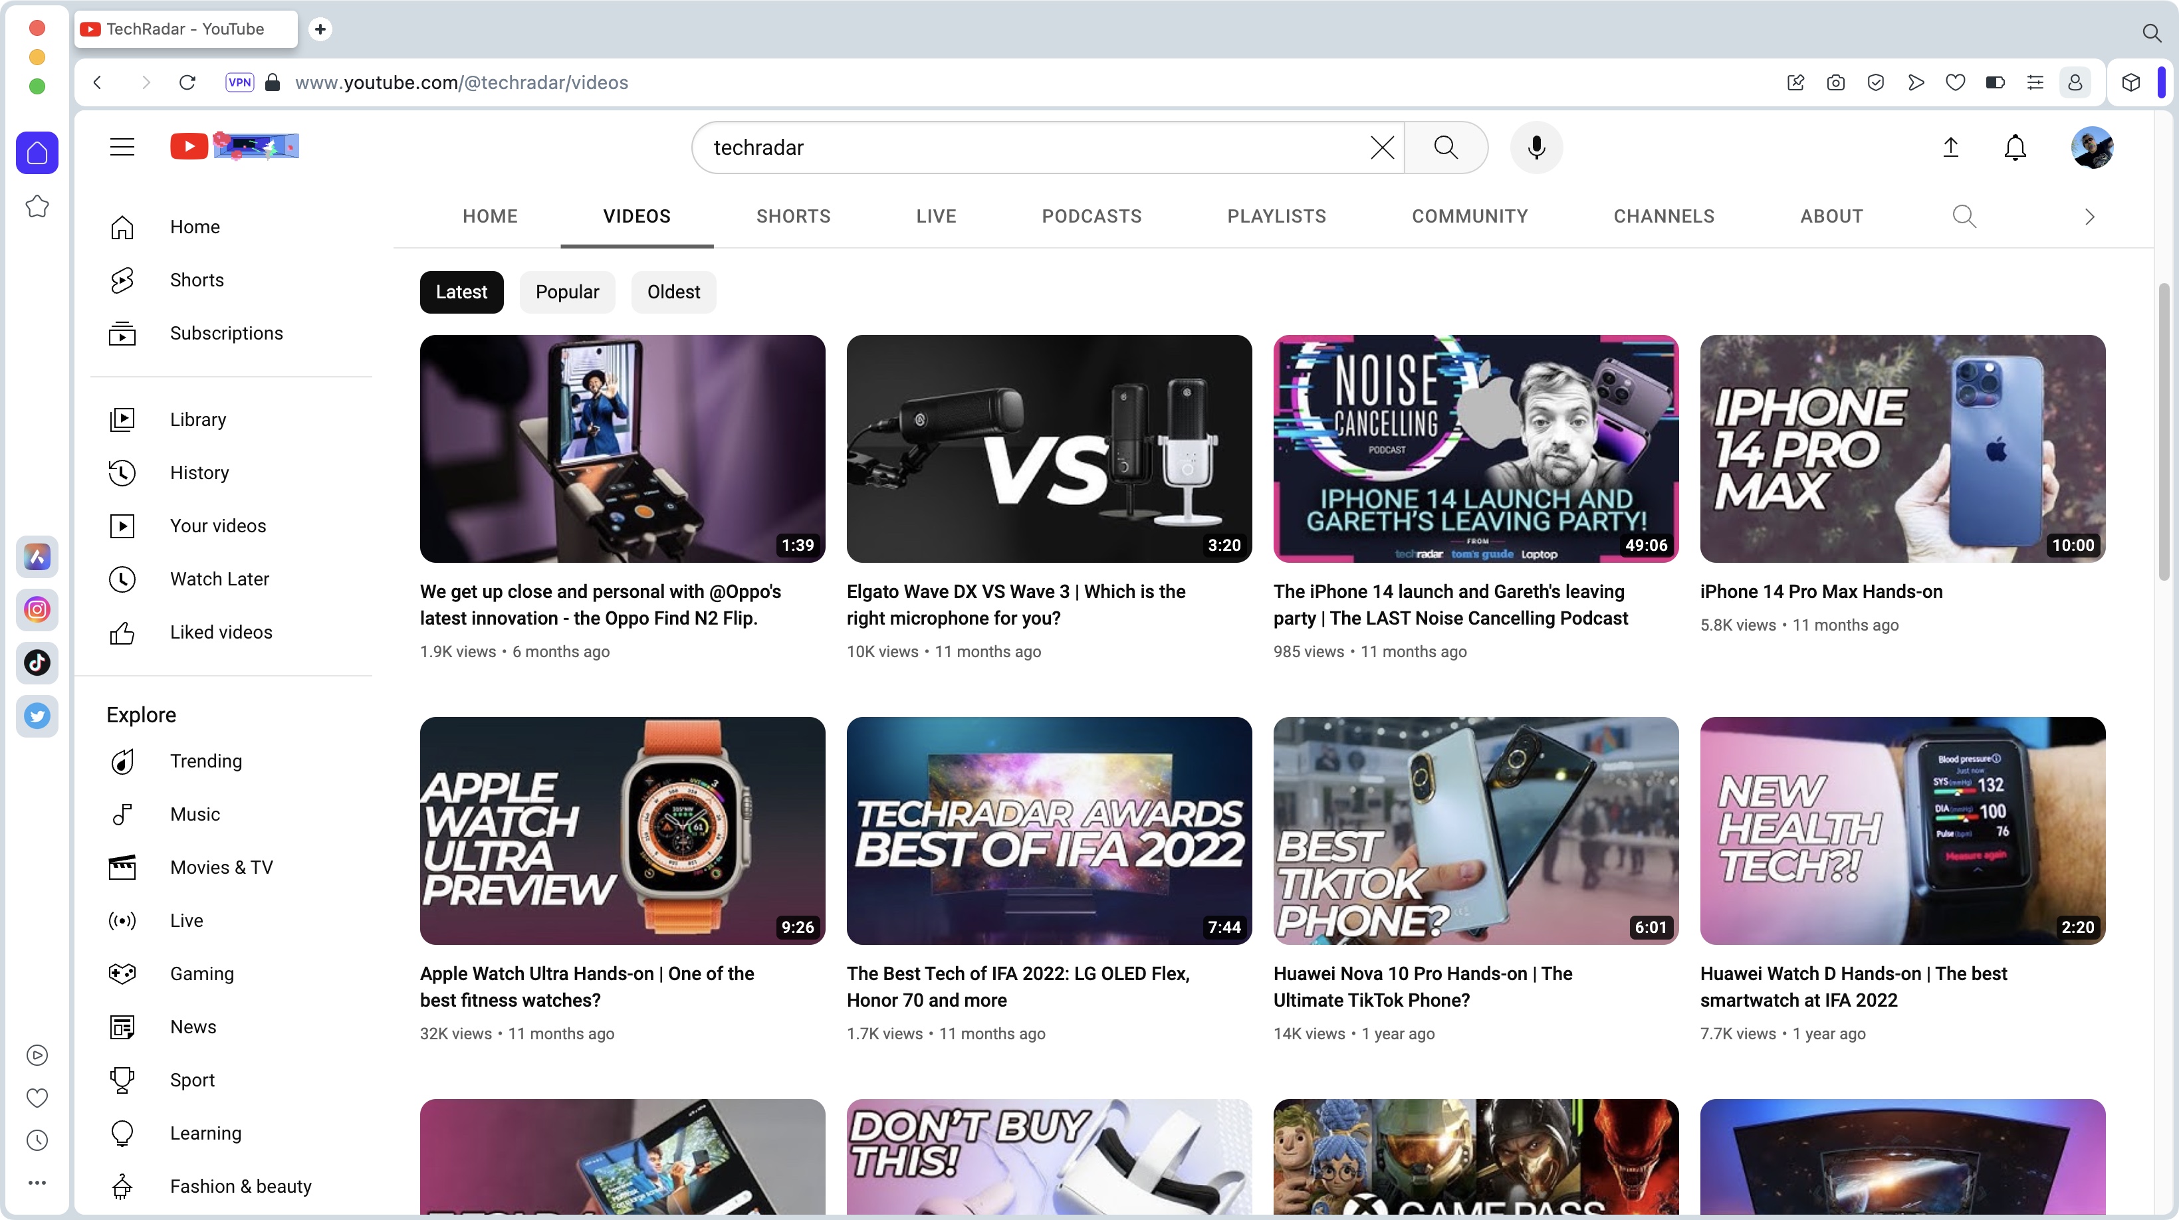Screen dimensions: 2179x1220
Task: Open iPhone 14 Pro Max Hands-on title
Action: pyautogui.click(x=1820, y=592)
